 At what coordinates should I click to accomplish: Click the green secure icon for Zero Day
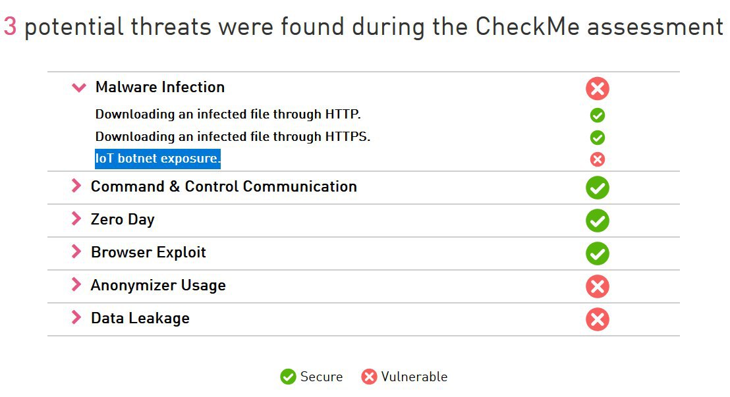598,221
